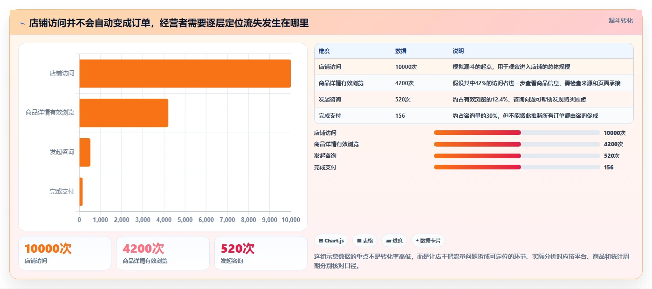The width and height of the screenshot is (652, 289).
Task: Click the 1,000 x-axis tick label
Action: click(101, 220)
